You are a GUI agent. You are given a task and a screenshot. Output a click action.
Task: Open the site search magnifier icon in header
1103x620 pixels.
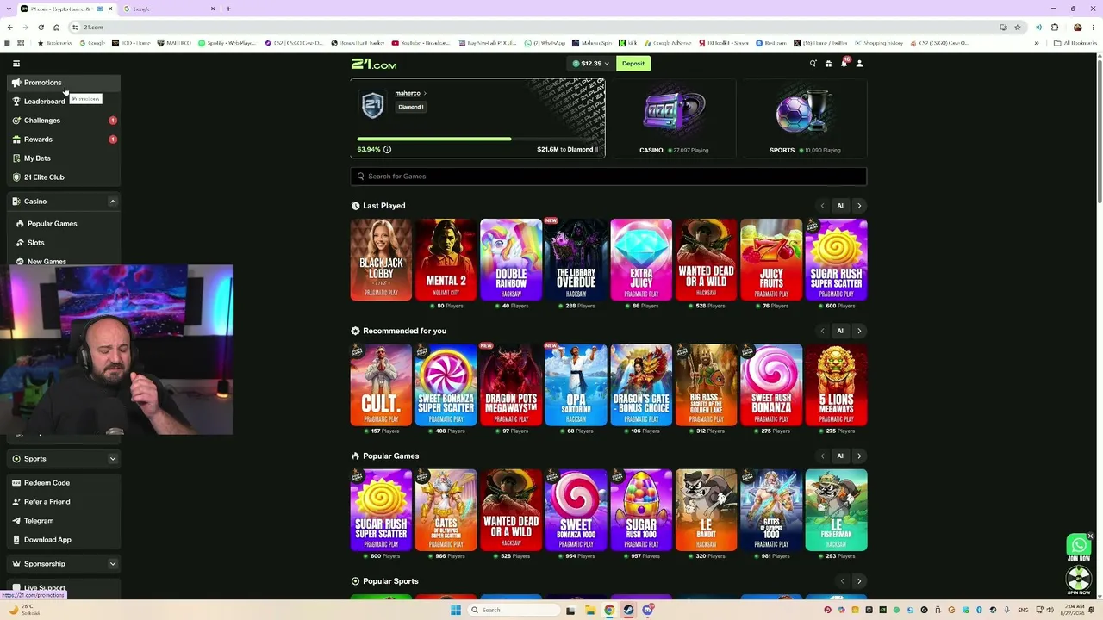(813, 64)
